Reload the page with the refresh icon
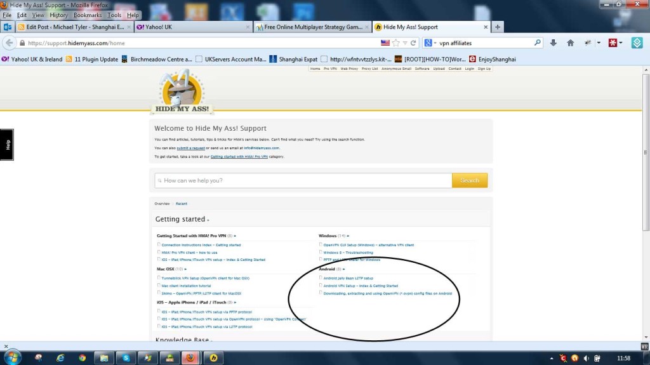650x365 pixels. tap(413, 43)
